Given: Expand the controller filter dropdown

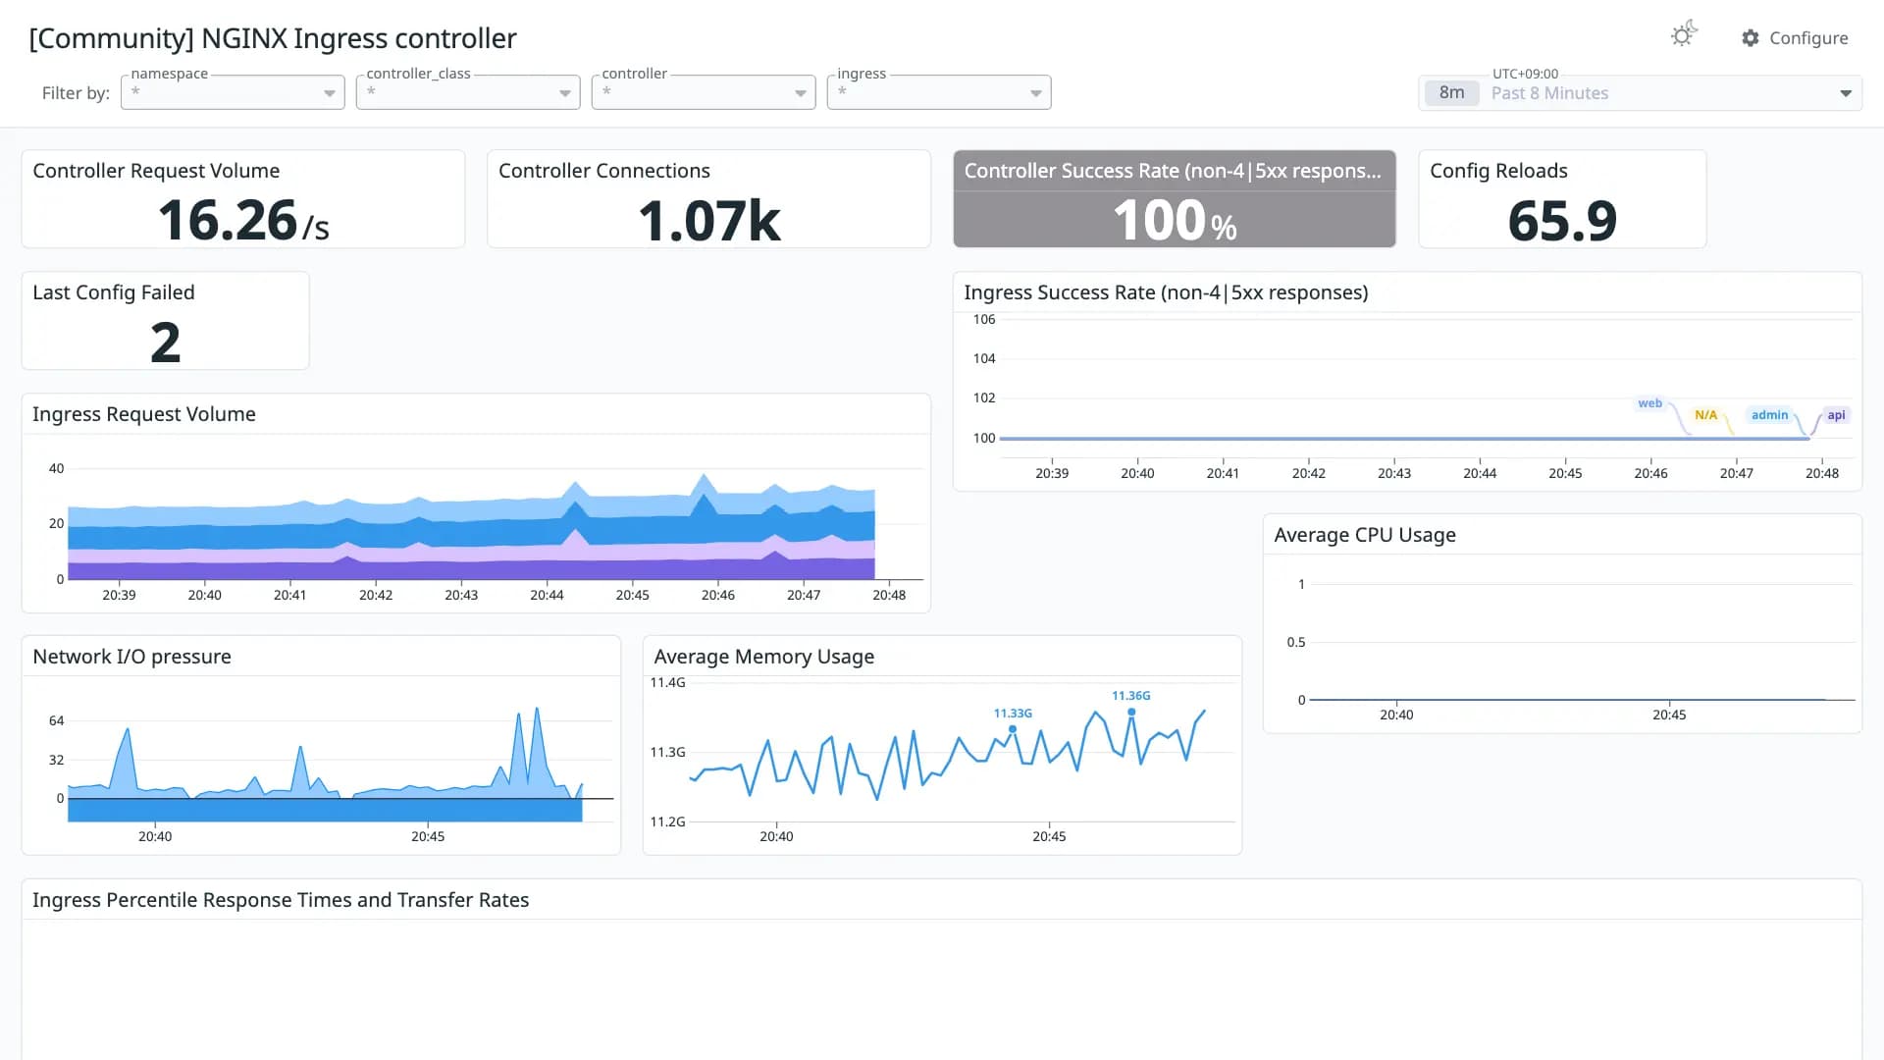Looking at the screenshot, I should click(704, 92).
